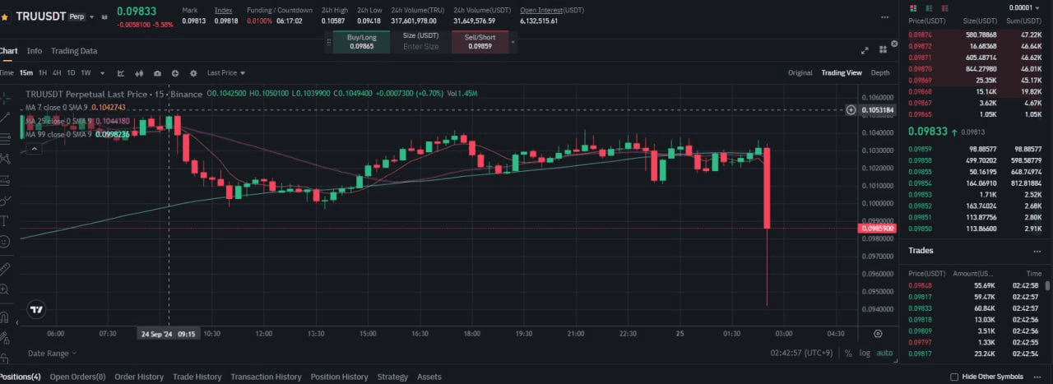The width and height of the screenshot is (1053, 384).
Task: Open the Trade History tab
Action: point(197,377)
